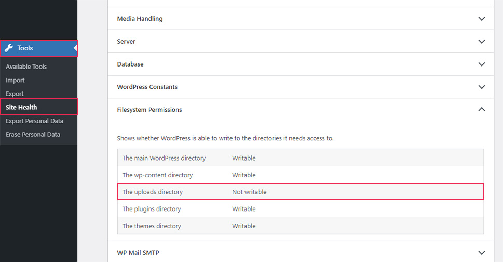The width and height of the screenshot is (503, 262).
Task: Click the Filesystem Permissions heading
Action: coord(149,110)
